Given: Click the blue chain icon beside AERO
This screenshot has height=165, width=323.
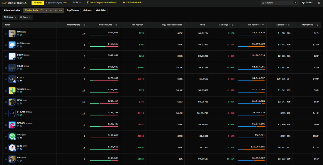Looking at the screenshot, I should pyautogui.click(x=21, y=149).
